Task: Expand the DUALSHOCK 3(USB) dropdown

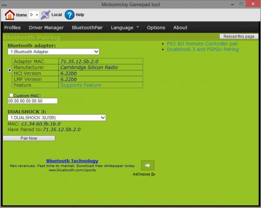Action: pyautogui.click(x=56, y=118)
